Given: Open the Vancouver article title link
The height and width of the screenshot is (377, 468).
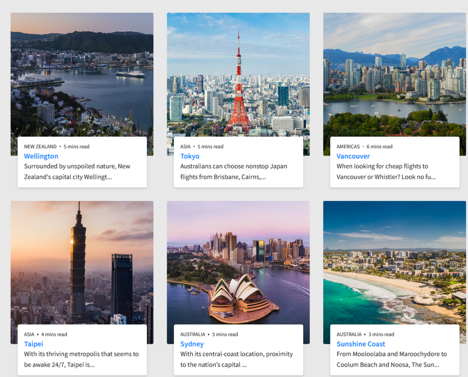Looking at the screenshot, I should pyautogui.click(x=353, y=156).
